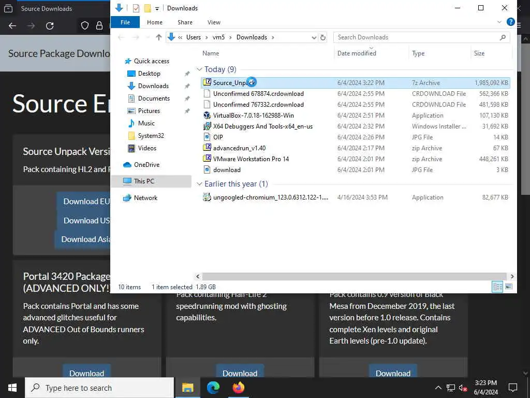This screenshot has width=530, height=398.
Task: Sort by Size column header
Action: click(x=479, y=53)
